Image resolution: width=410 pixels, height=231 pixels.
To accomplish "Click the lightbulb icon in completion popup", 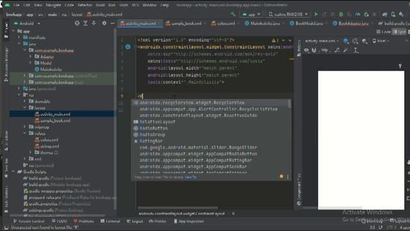I will tap(281, 176).
